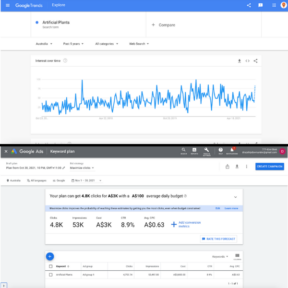
Task: Collapse the plan forecast card chevron
Action: click(x=236, y=197)
